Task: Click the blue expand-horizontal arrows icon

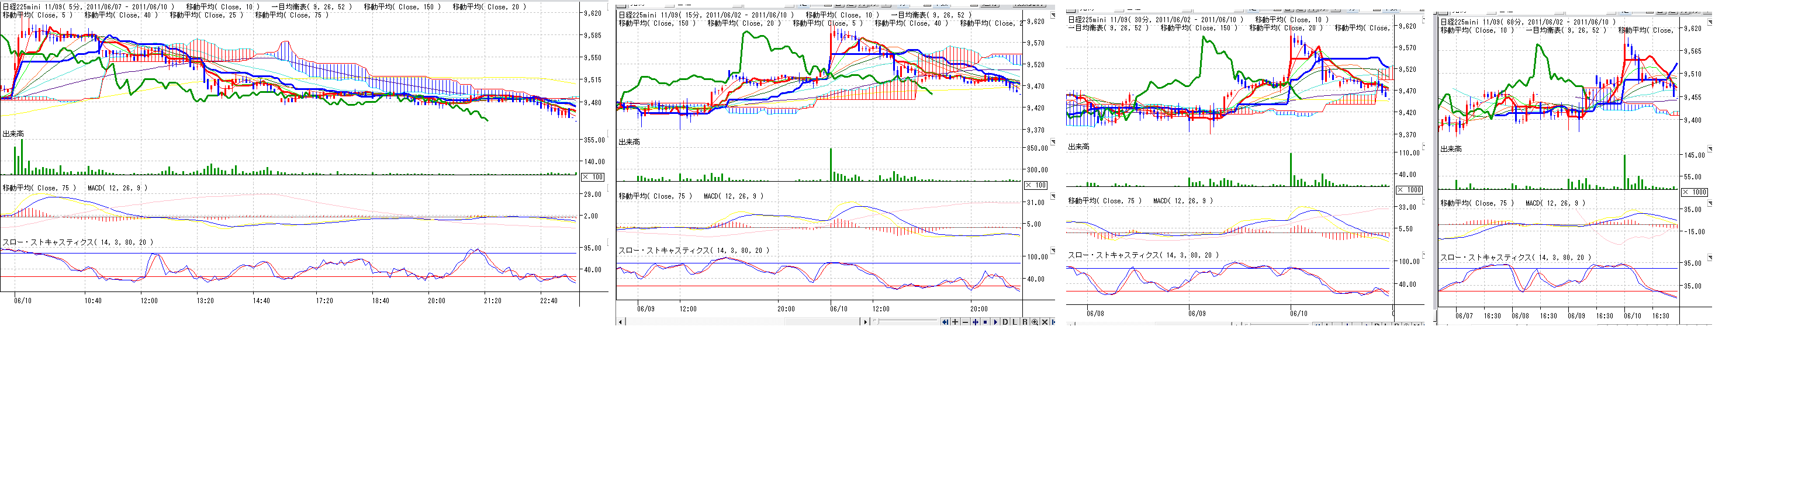Action: click(x=974, y=322)
